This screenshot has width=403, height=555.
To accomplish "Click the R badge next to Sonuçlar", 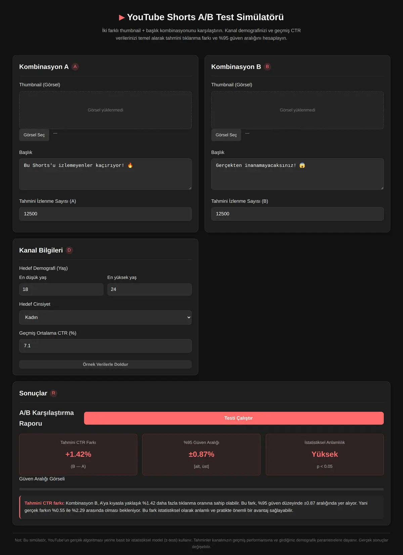I will pos(53,393).
